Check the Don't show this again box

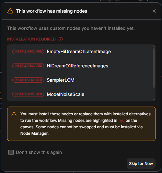11,152
